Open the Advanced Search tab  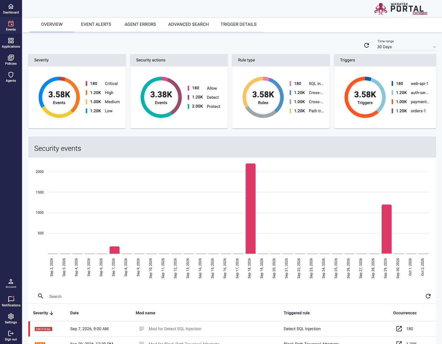[x=189, y=24]
